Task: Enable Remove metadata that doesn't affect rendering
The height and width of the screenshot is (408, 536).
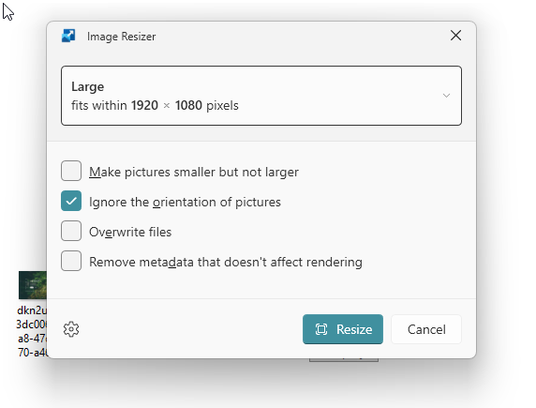Action: coord(71,261)
